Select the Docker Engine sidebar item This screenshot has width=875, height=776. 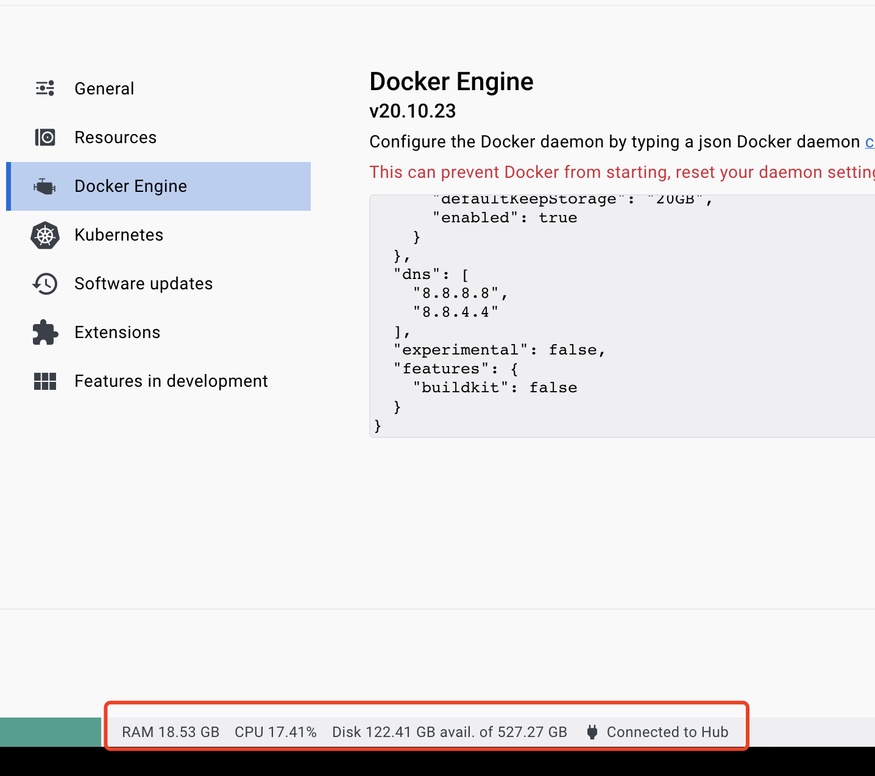point(158,186)
